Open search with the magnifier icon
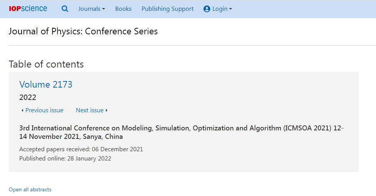 [x=65, y=9]
